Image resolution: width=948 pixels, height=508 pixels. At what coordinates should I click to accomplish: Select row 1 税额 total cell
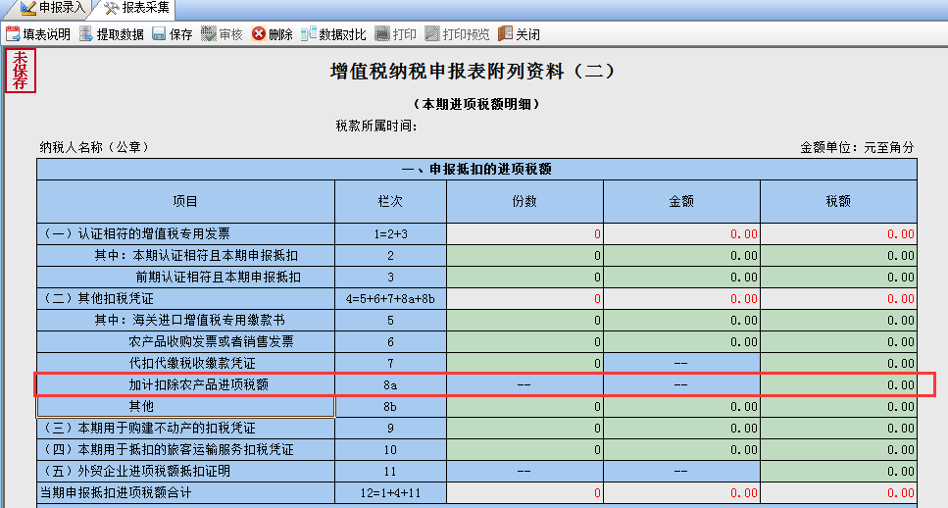point(838,234)
